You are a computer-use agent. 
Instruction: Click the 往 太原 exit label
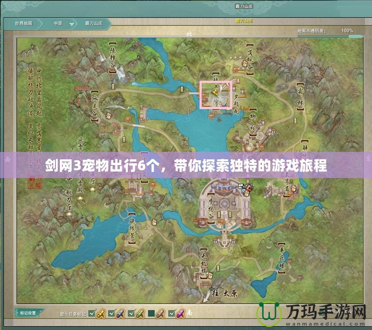coord(224,294)
